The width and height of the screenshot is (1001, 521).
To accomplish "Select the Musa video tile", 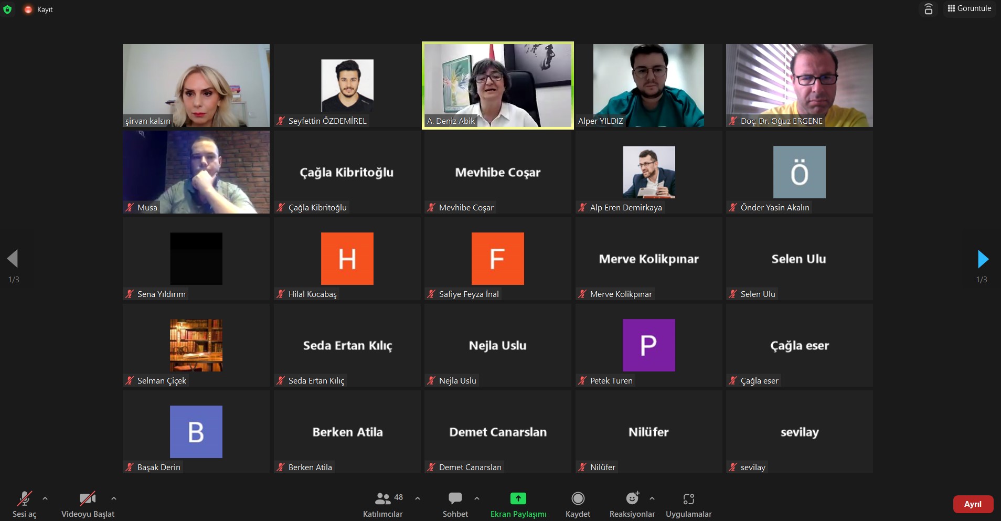I will click(196, 172).
